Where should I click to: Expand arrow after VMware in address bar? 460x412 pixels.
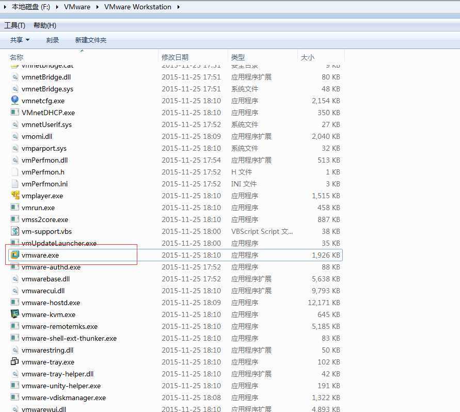pos(98,7)
